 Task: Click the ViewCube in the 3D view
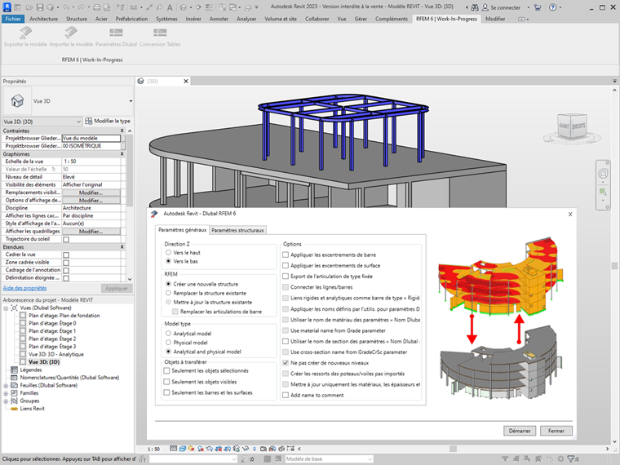tap(572, 126)
